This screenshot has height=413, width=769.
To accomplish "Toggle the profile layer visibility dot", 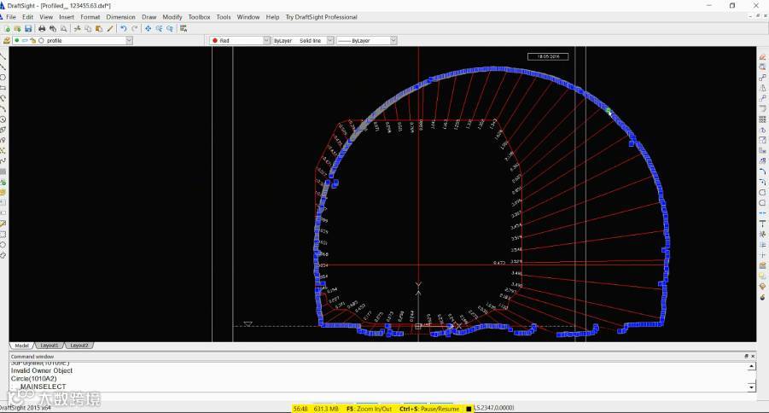I will pyautogui.click(x=17, y=40).
